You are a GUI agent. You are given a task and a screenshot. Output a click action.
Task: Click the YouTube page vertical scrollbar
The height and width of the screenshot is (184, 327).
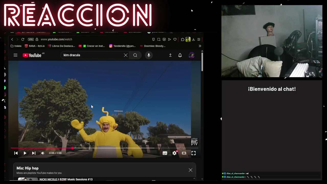pyautogui.click(x=202, y=61)
